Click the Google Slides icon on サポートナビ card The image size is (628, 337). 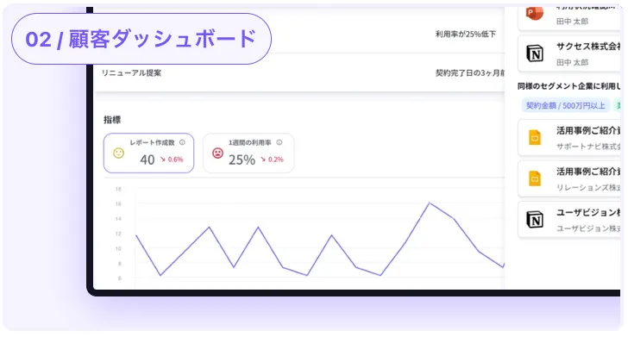tap(535, 138)
